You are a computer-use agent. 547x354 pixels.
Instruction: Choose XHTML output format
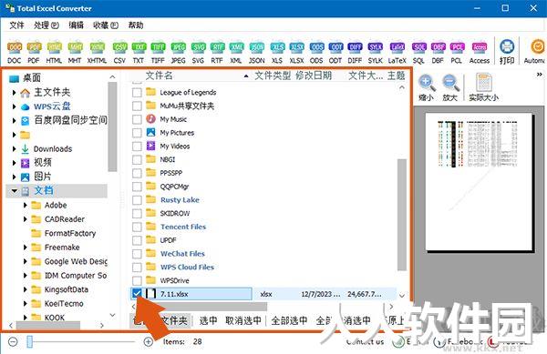pyautogui.click(x=97, y=52)
